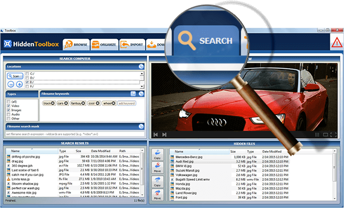Open preview in fullscreen
The image size is (344, 208).
[334, 134]
